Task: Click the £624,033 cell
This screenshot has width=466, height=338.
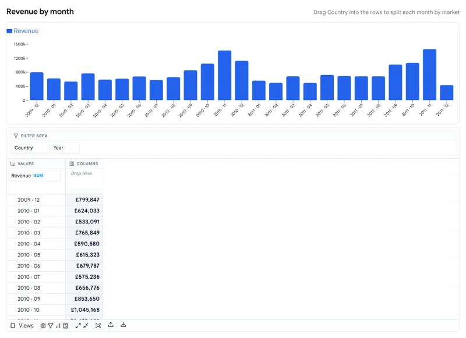Action: pos(84,211)
